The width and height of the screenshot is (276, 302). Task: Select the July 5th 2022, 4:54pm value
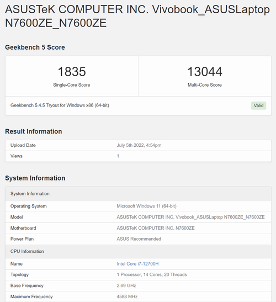pyautogui.click(x=139, y=145)
